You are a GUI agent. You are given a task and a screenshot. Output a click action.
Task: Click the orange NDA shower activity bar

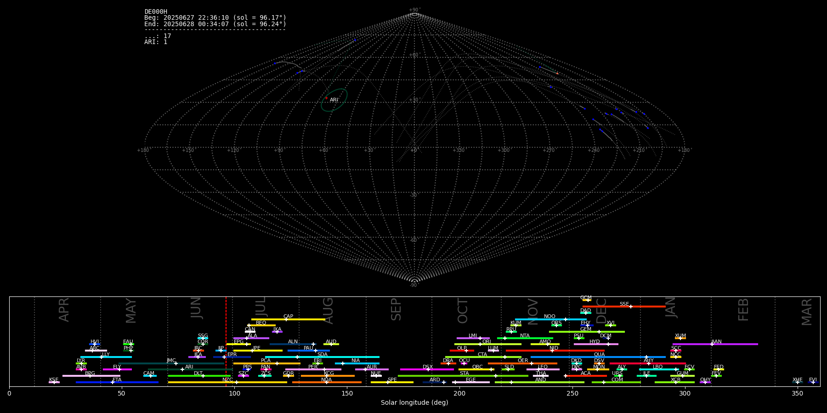click(327, 382)
